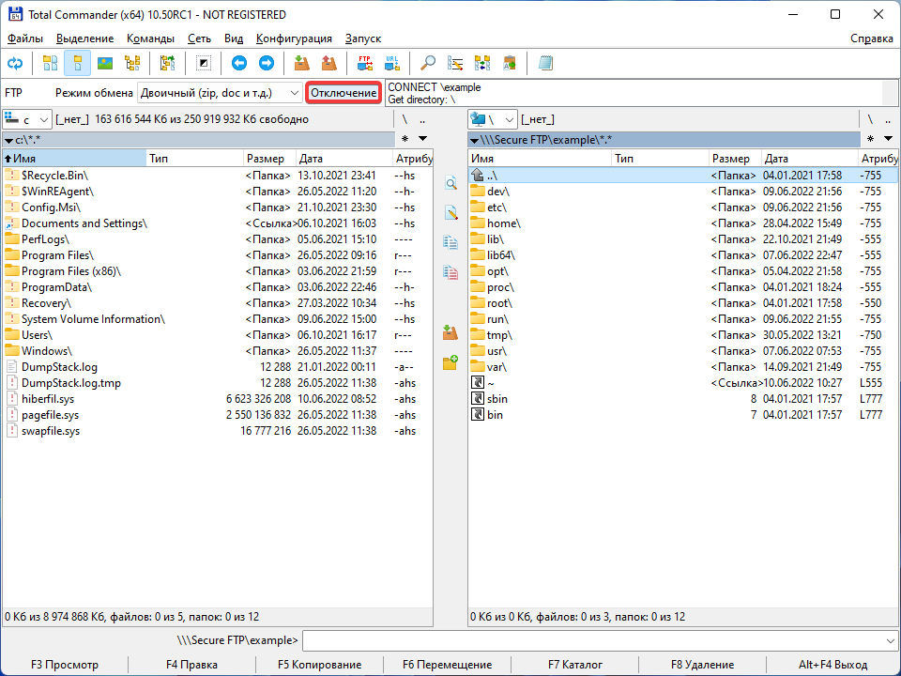Click the blue forward arrow icon
Screen dimensions: 901x676
[267, 63]
